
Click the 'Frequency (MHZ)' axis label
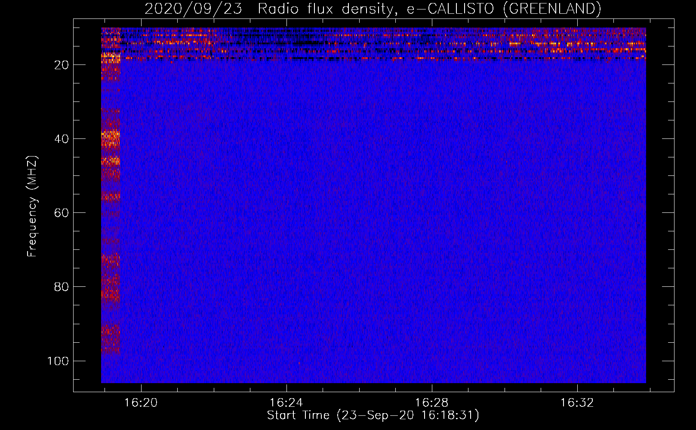tap(32, 206)
